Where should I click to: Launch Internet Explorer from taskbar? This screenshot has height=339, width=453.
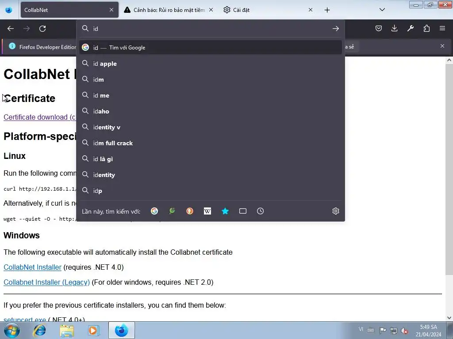39,330
